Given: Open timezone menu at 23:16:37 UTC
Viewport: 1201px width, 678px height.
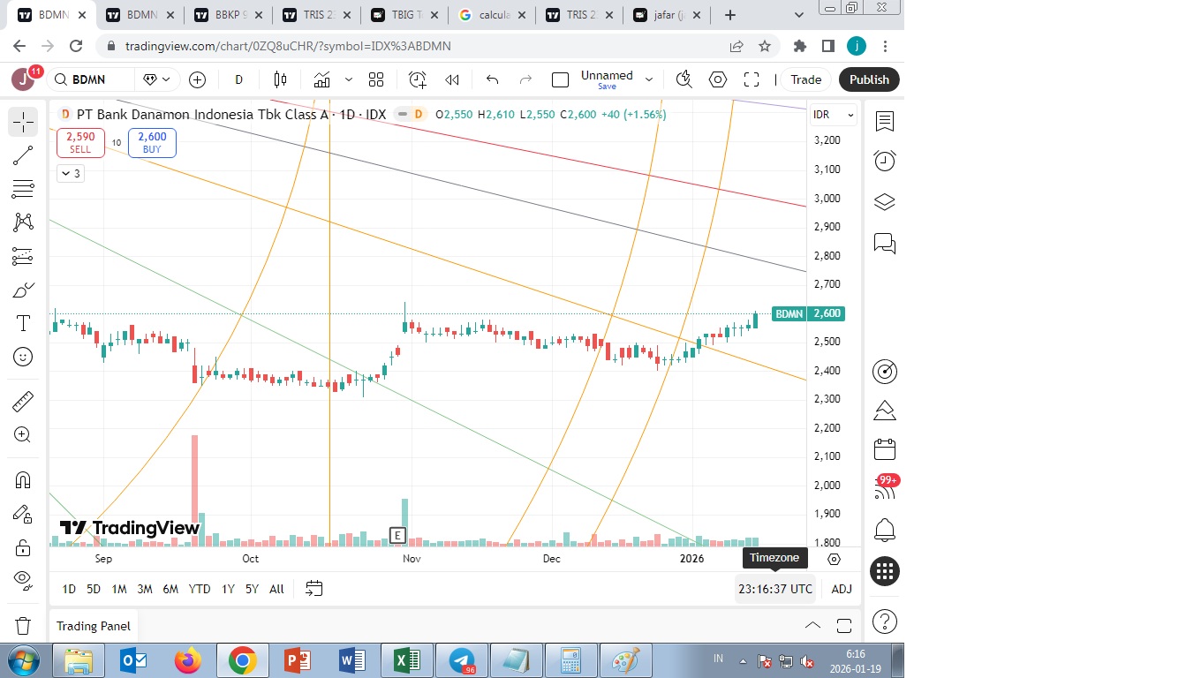Looking at the screenshot, I should click(x=775, y=589).
